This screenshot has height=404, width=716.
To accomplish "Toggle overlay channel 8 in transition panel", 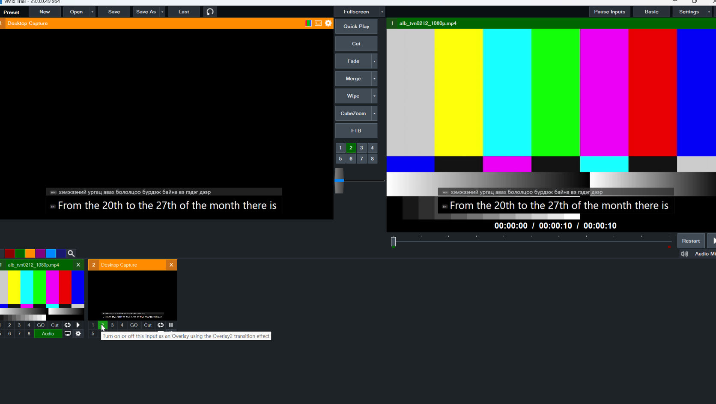I will pos(372,158).
